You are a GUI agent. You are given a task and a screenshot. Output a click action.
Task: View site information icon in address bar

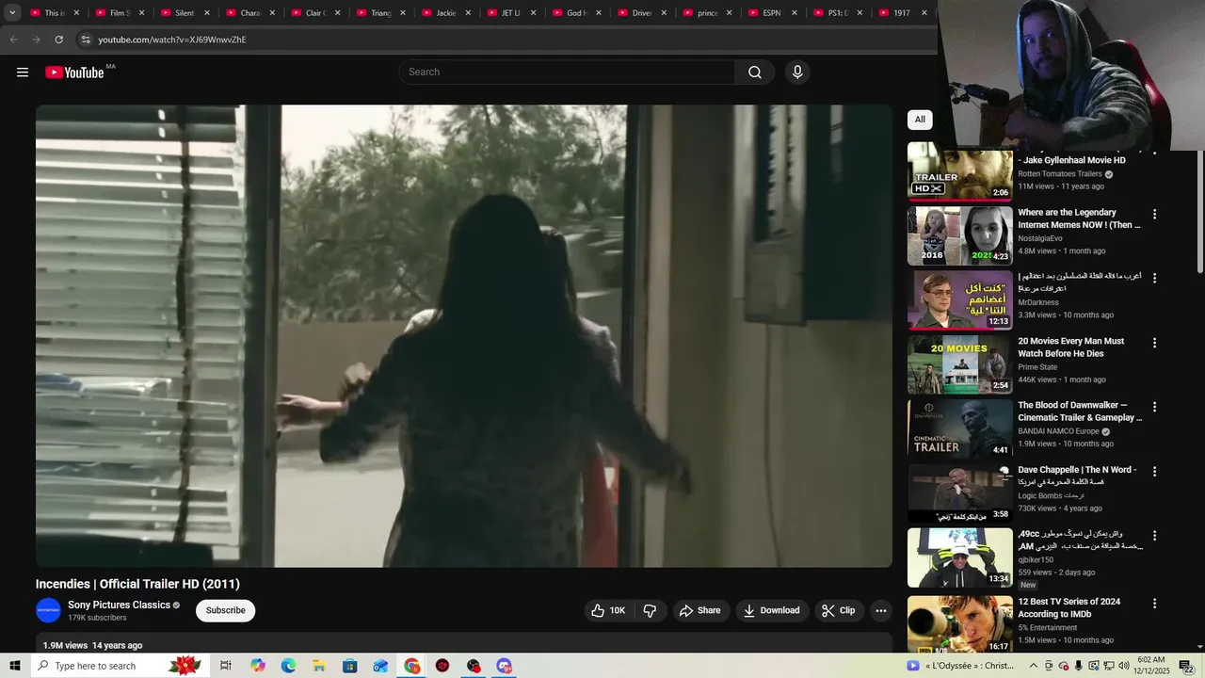click(85, 40)
